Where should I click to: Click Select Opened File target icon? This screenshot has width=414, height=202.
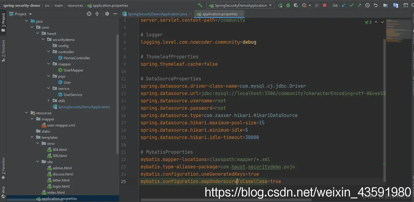pyautogui.click(x=89, y=14)
